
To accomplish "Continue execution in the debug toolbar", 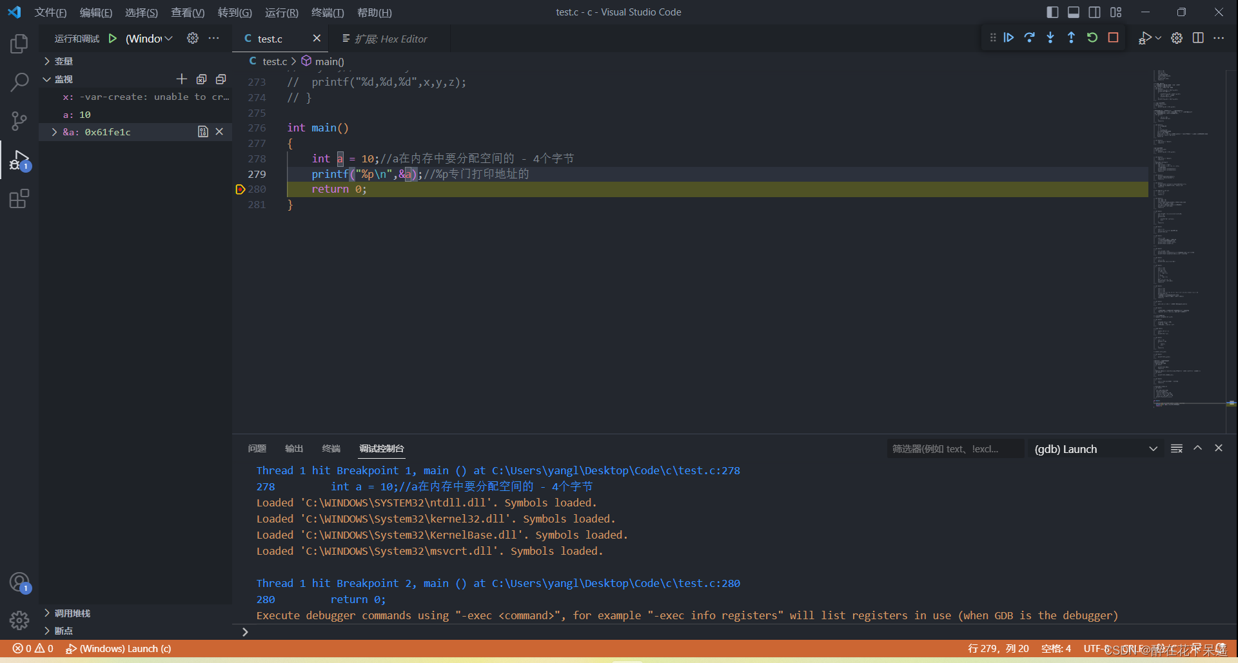I will 1008,37.
